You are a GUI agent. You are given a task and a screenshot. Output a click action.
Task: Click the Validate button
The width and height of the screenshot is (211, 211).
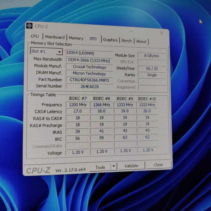click(131, 166)
